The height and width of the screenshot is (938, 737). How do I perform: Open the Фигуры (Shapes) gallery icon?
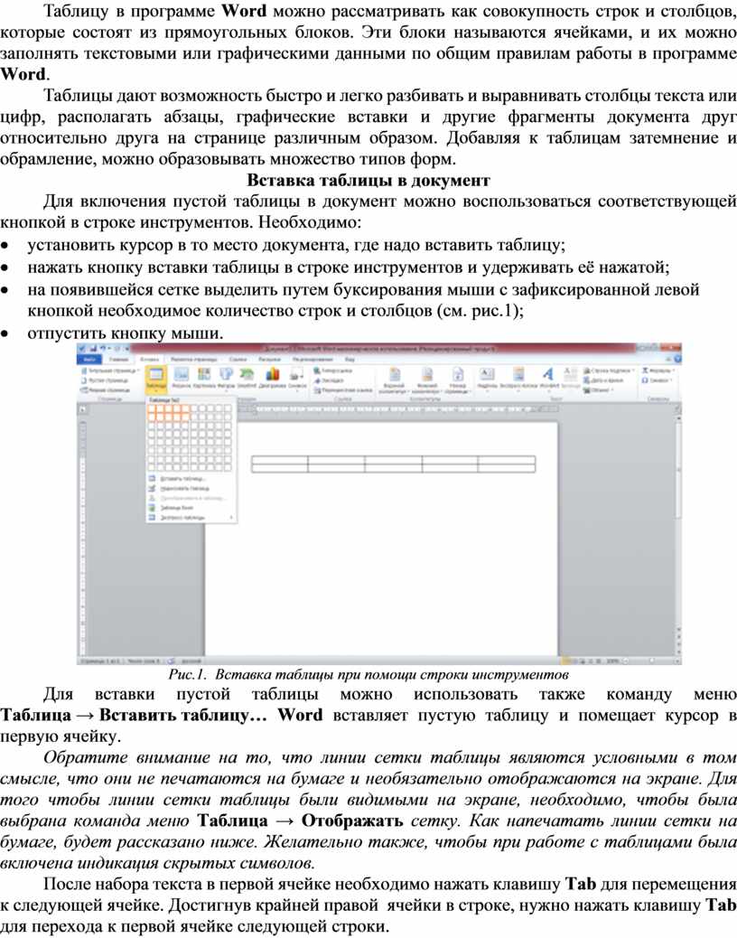(226, 377)
